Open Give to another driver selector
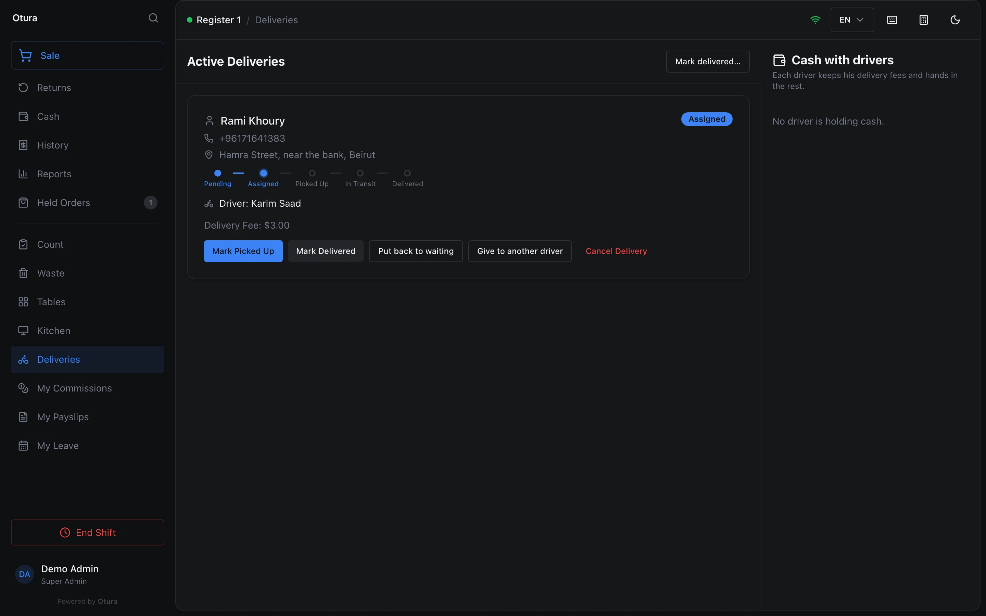986x616 pixels. 520,251
